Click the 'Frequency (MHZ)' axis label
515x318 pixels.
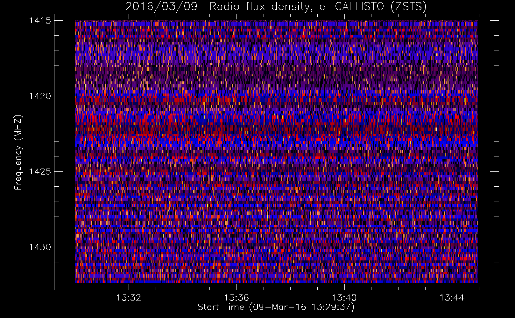[x=18, y=153]
